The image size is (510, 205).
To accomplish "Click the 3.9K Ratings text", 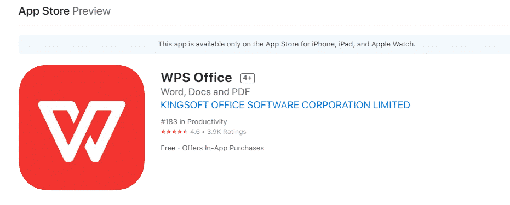I will pos(227,132).
